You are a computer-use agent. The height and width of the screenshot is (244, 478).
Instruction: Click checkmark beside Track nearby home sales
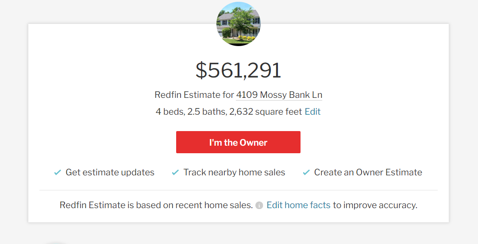pyautogui.click(x=175, y=172)
